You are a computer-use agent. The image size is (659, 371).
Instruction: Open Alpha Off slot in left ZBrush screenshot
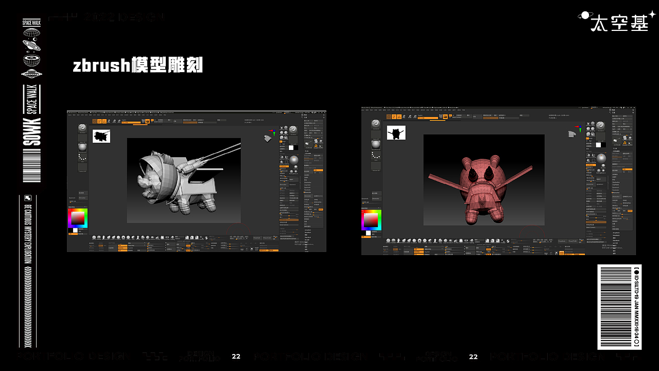point(82,139)
